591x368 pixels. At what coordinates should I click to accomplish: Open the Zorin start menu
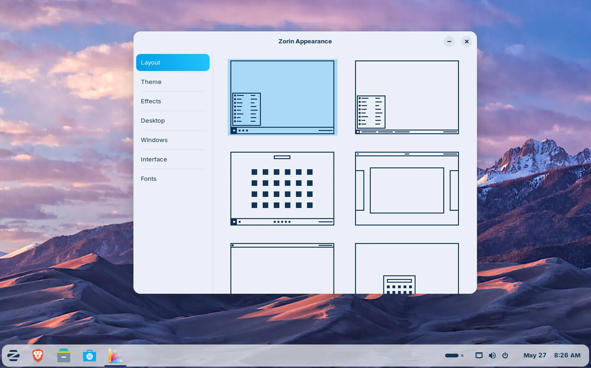click(13, 355)
